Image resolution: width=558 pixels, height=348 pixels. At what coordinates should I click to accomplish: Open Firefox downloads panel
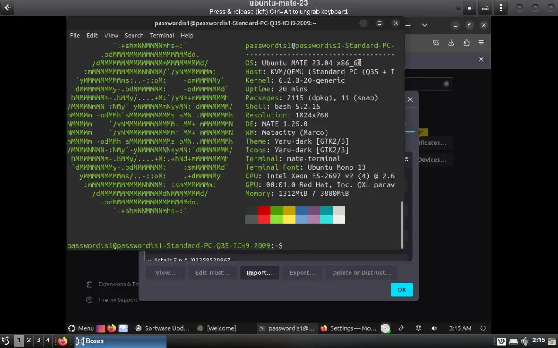[x=451, y=43]
